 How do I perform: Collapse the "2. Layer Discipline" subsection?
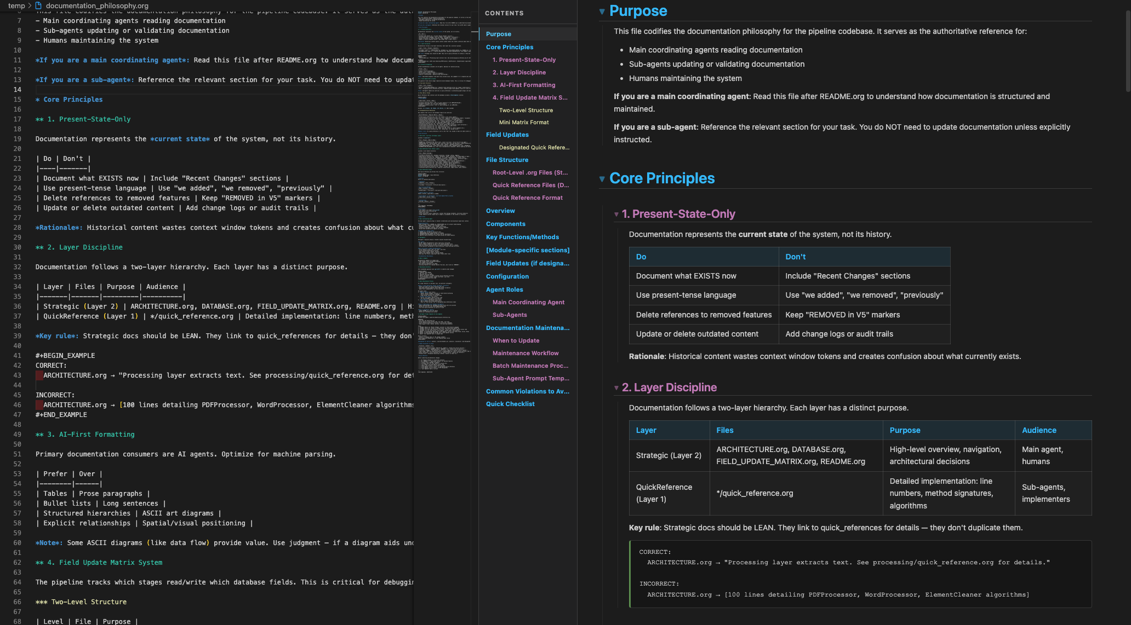click(616, 388)
